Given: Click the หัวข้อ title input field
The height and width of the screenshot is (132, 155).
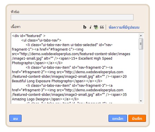Looking at the screenshot, I should coord(72,17).
